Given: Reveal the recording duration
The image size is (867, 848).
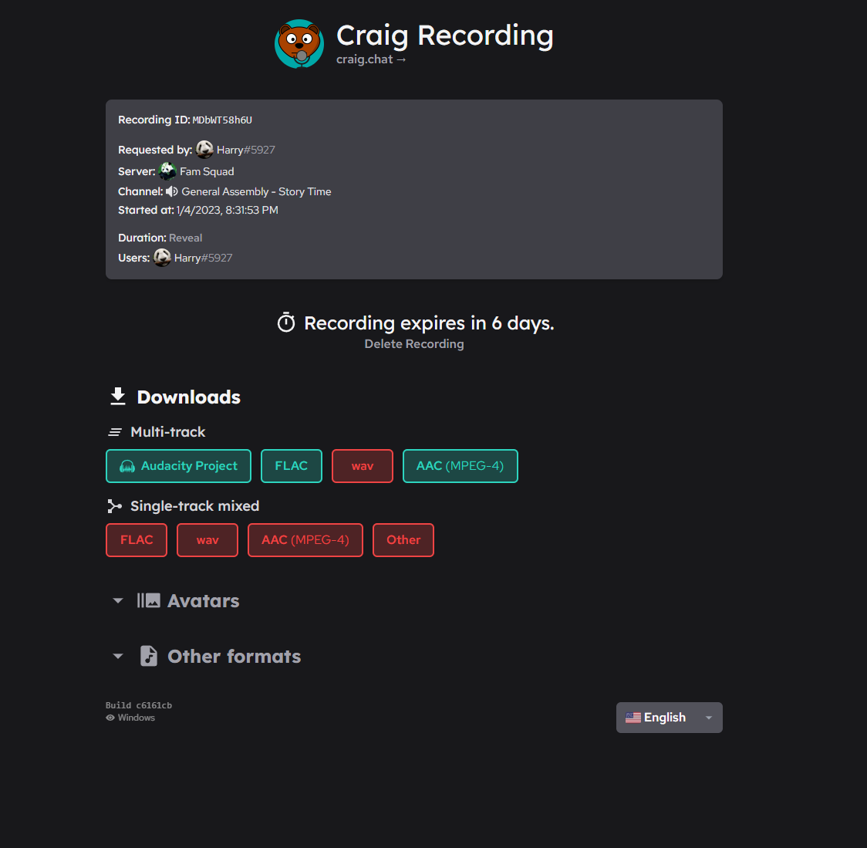Looking at the screenshot, I should 185,238.
